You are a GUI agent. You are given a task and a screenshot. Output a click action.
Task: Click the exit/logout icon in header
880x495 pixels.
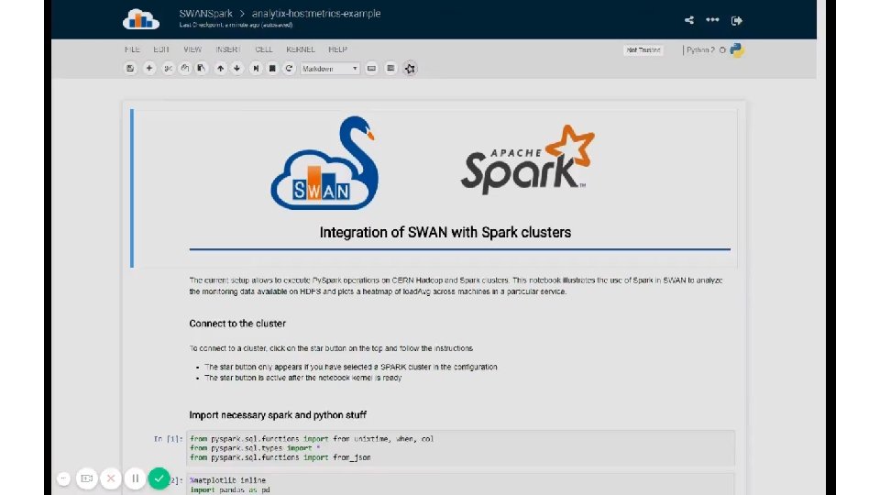pyautogui.click(x=737, y=21)
